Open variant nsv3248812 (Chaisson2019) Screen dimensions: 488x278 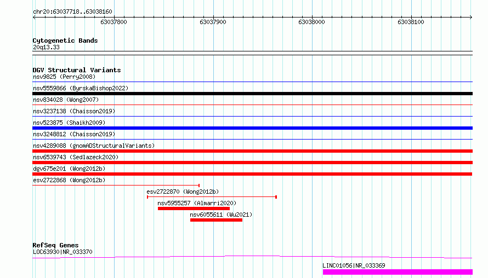coord(74,134)
